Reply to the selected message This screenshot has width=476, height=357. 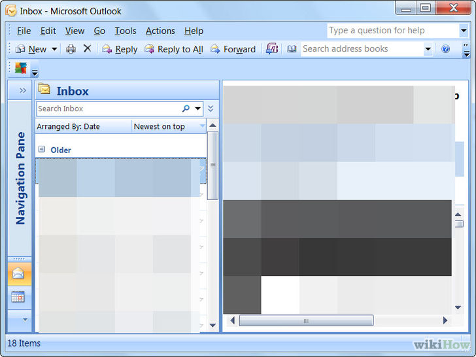pyautogui.click(x=120, y=49)
